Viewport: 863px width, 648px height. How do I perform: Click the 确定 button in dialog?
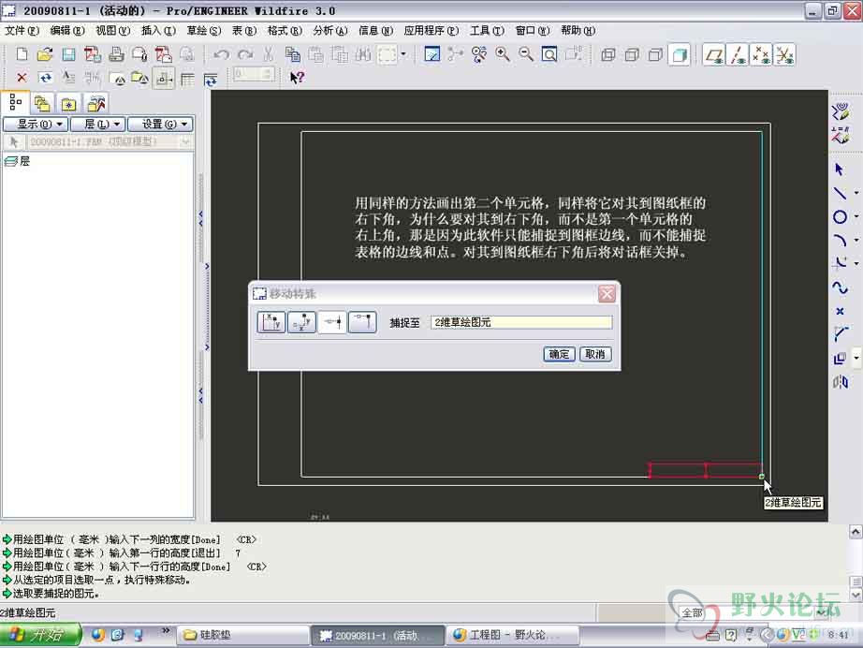pyautogui.click(x=559, y=354)
